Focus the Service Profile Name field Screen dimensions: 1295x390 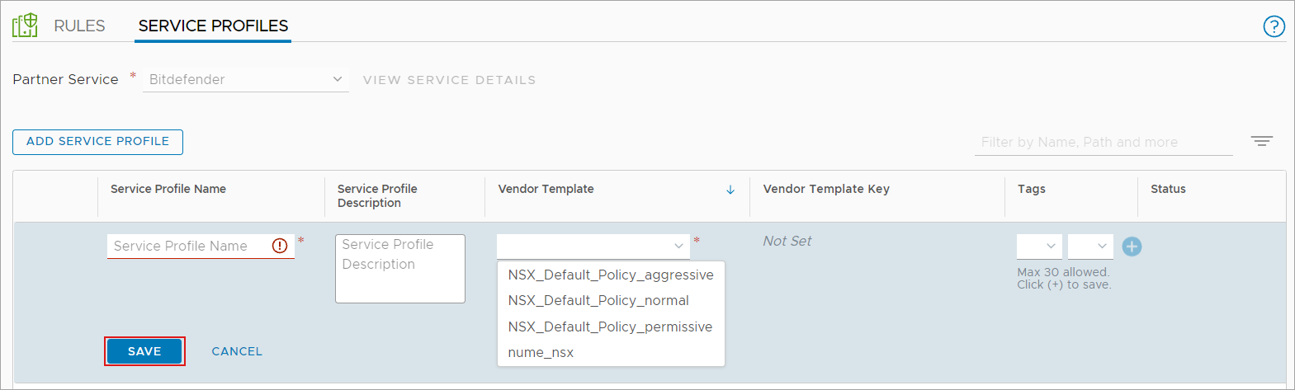pos(188,246)
